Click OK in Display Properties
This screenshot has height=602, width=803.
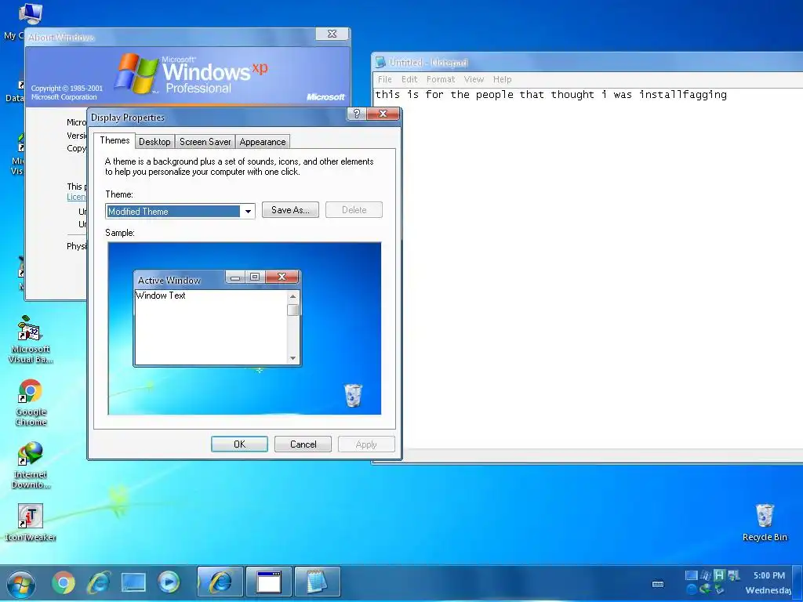point(239,444)
